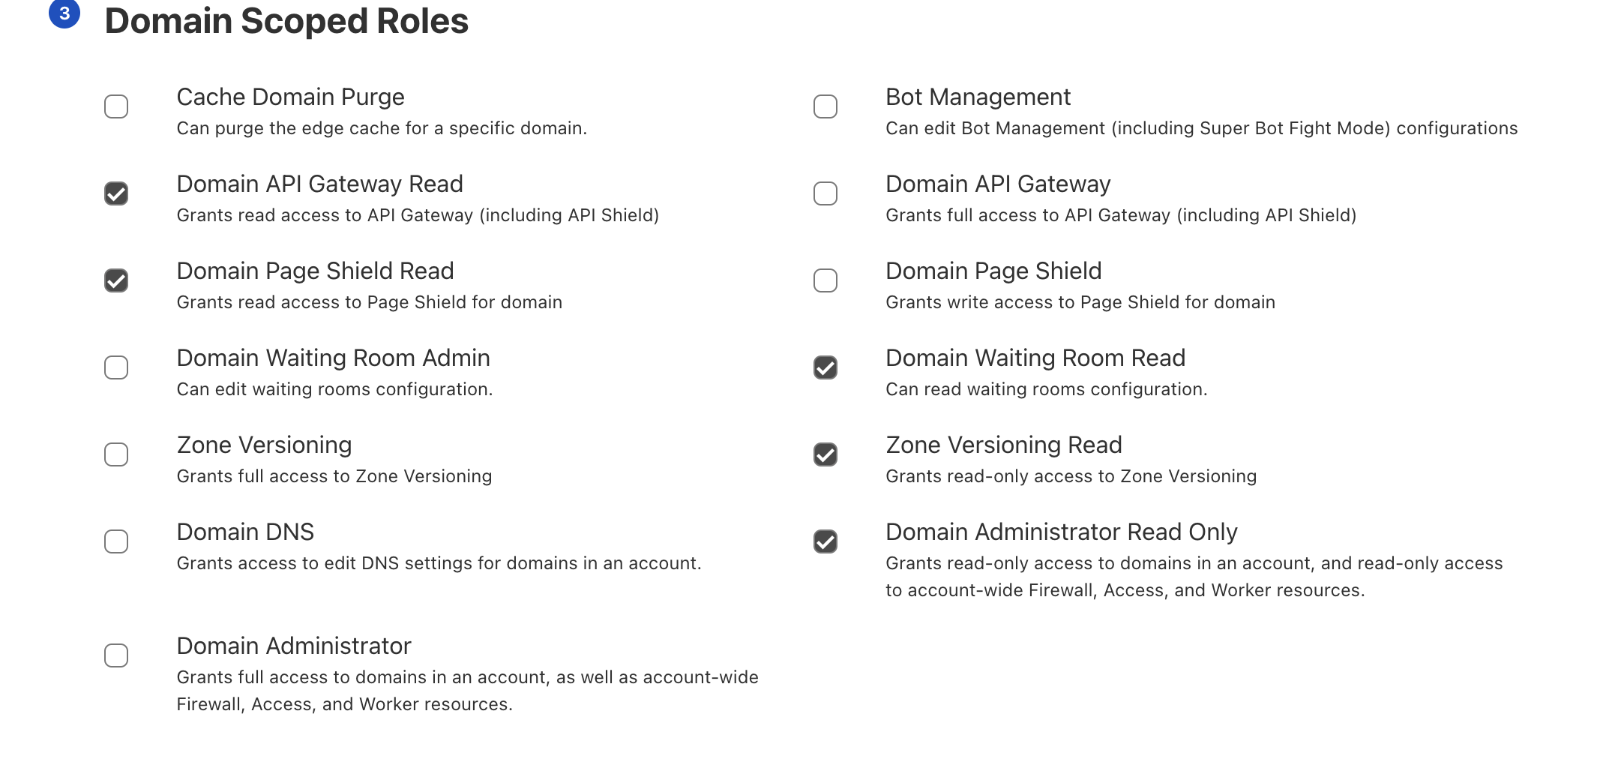1597x783 pixels.
Task: Click the Zone Versioning Read label text
Action: click(x=1003, y=445)
